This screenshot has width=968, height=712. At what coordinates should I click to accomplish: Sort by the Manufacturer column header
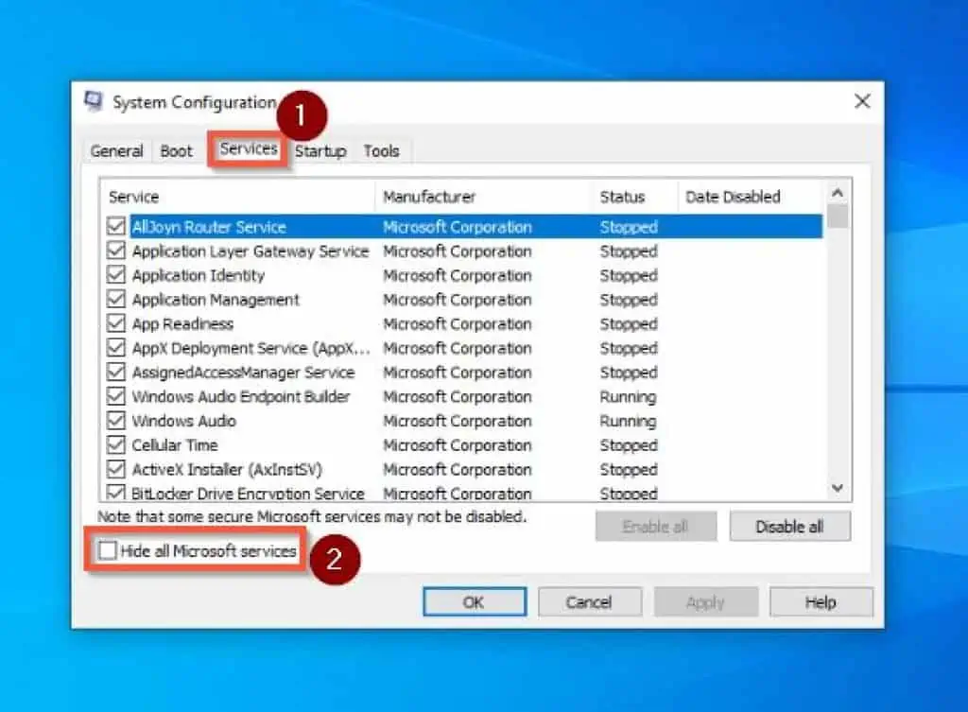click(x=482, y=197)
